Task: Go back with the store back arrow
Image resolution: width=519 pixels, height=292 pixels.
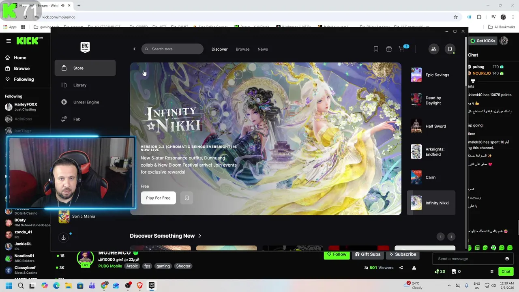Action: pos(135,49)
